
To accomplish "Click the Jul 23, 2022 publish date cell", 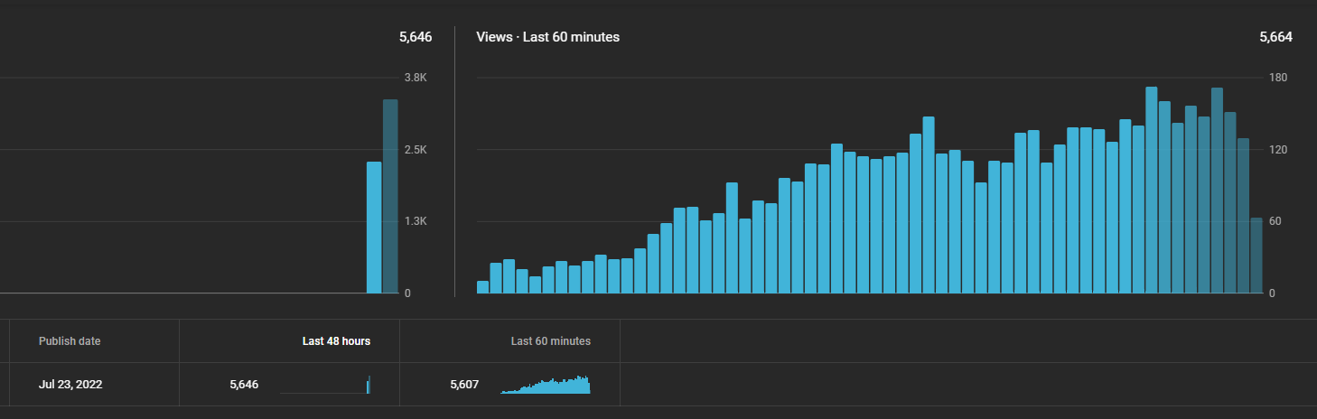I will pos(70,385).
